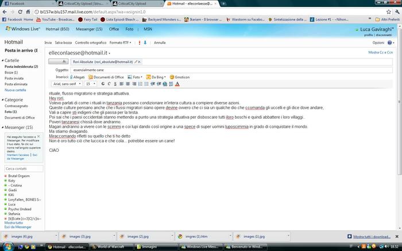Click in the Cerca contatti search field

click(24, 168)
